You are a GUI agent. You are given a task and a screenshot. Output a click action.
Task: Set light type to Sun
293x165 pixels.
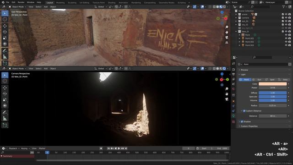(x=258, y=80)
